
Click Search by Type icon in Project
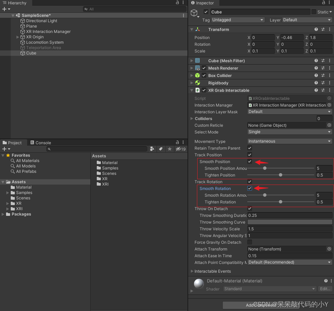pos(152,149)
